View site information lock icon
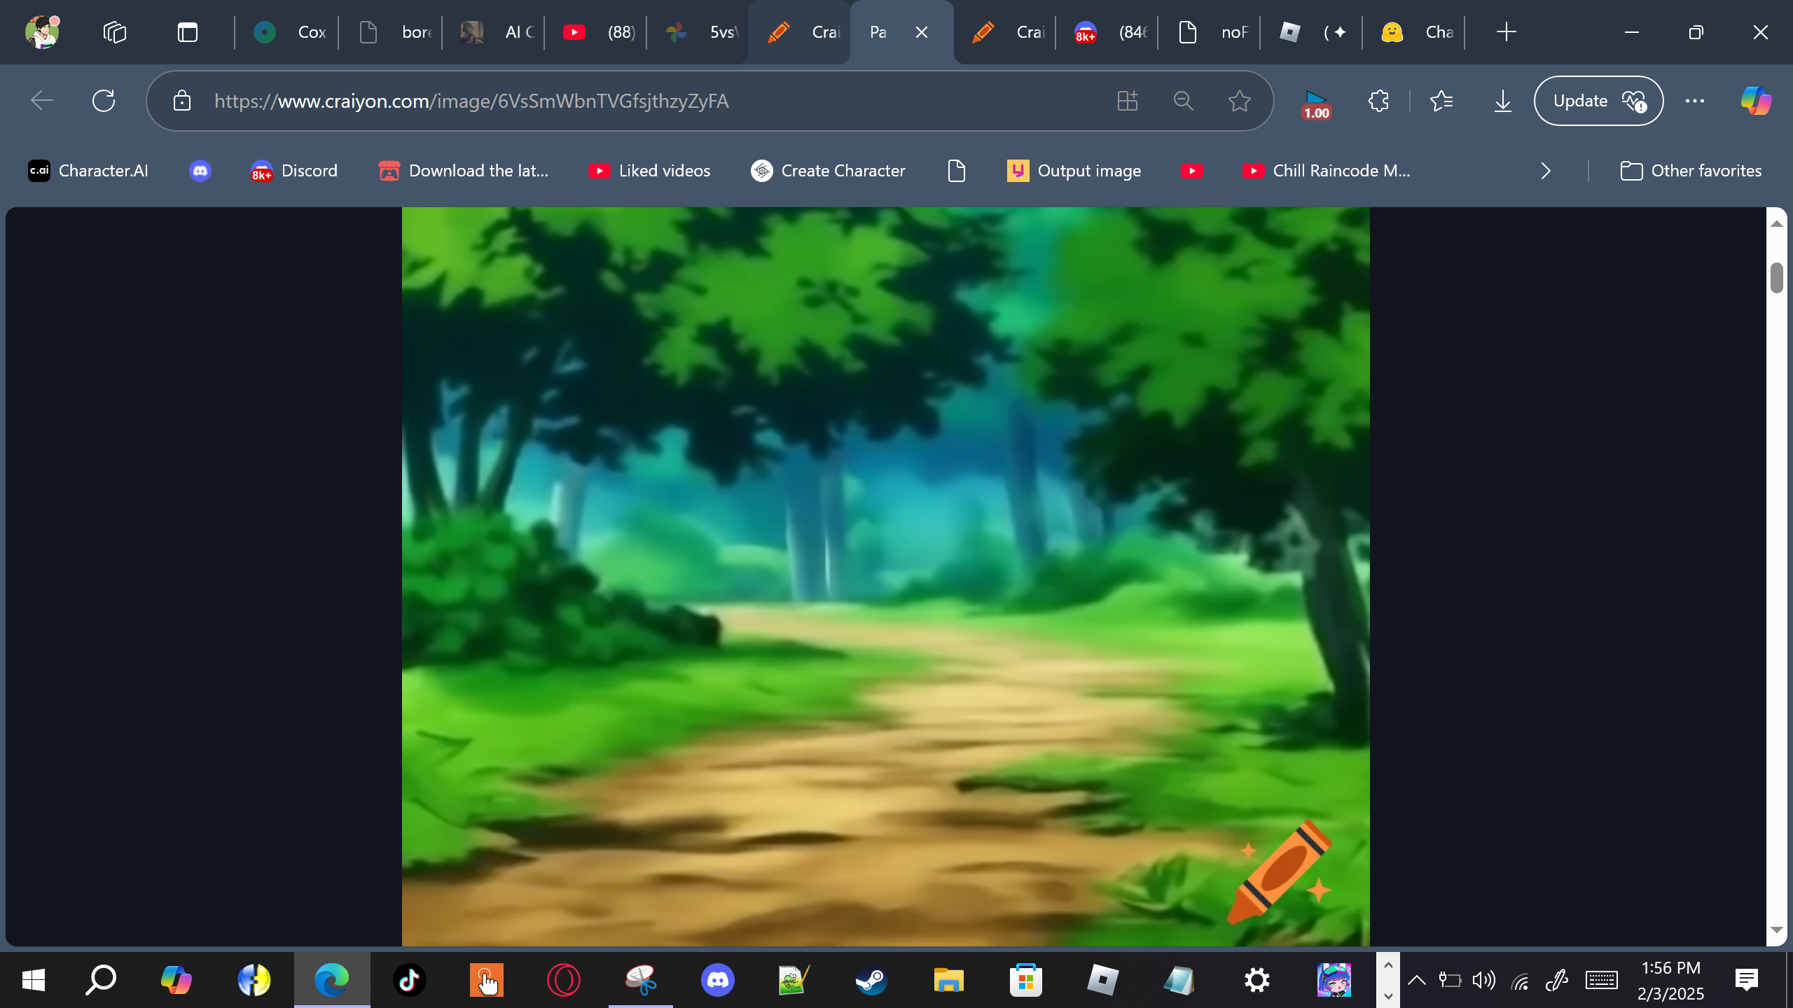Image resolution: width=1793 pixels, height=1008 pixels. [182, 101]
